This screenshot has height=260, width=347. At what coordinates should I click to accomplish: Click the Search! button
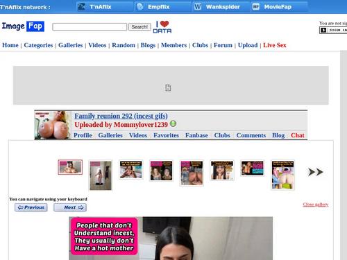(x=139, y=27)
